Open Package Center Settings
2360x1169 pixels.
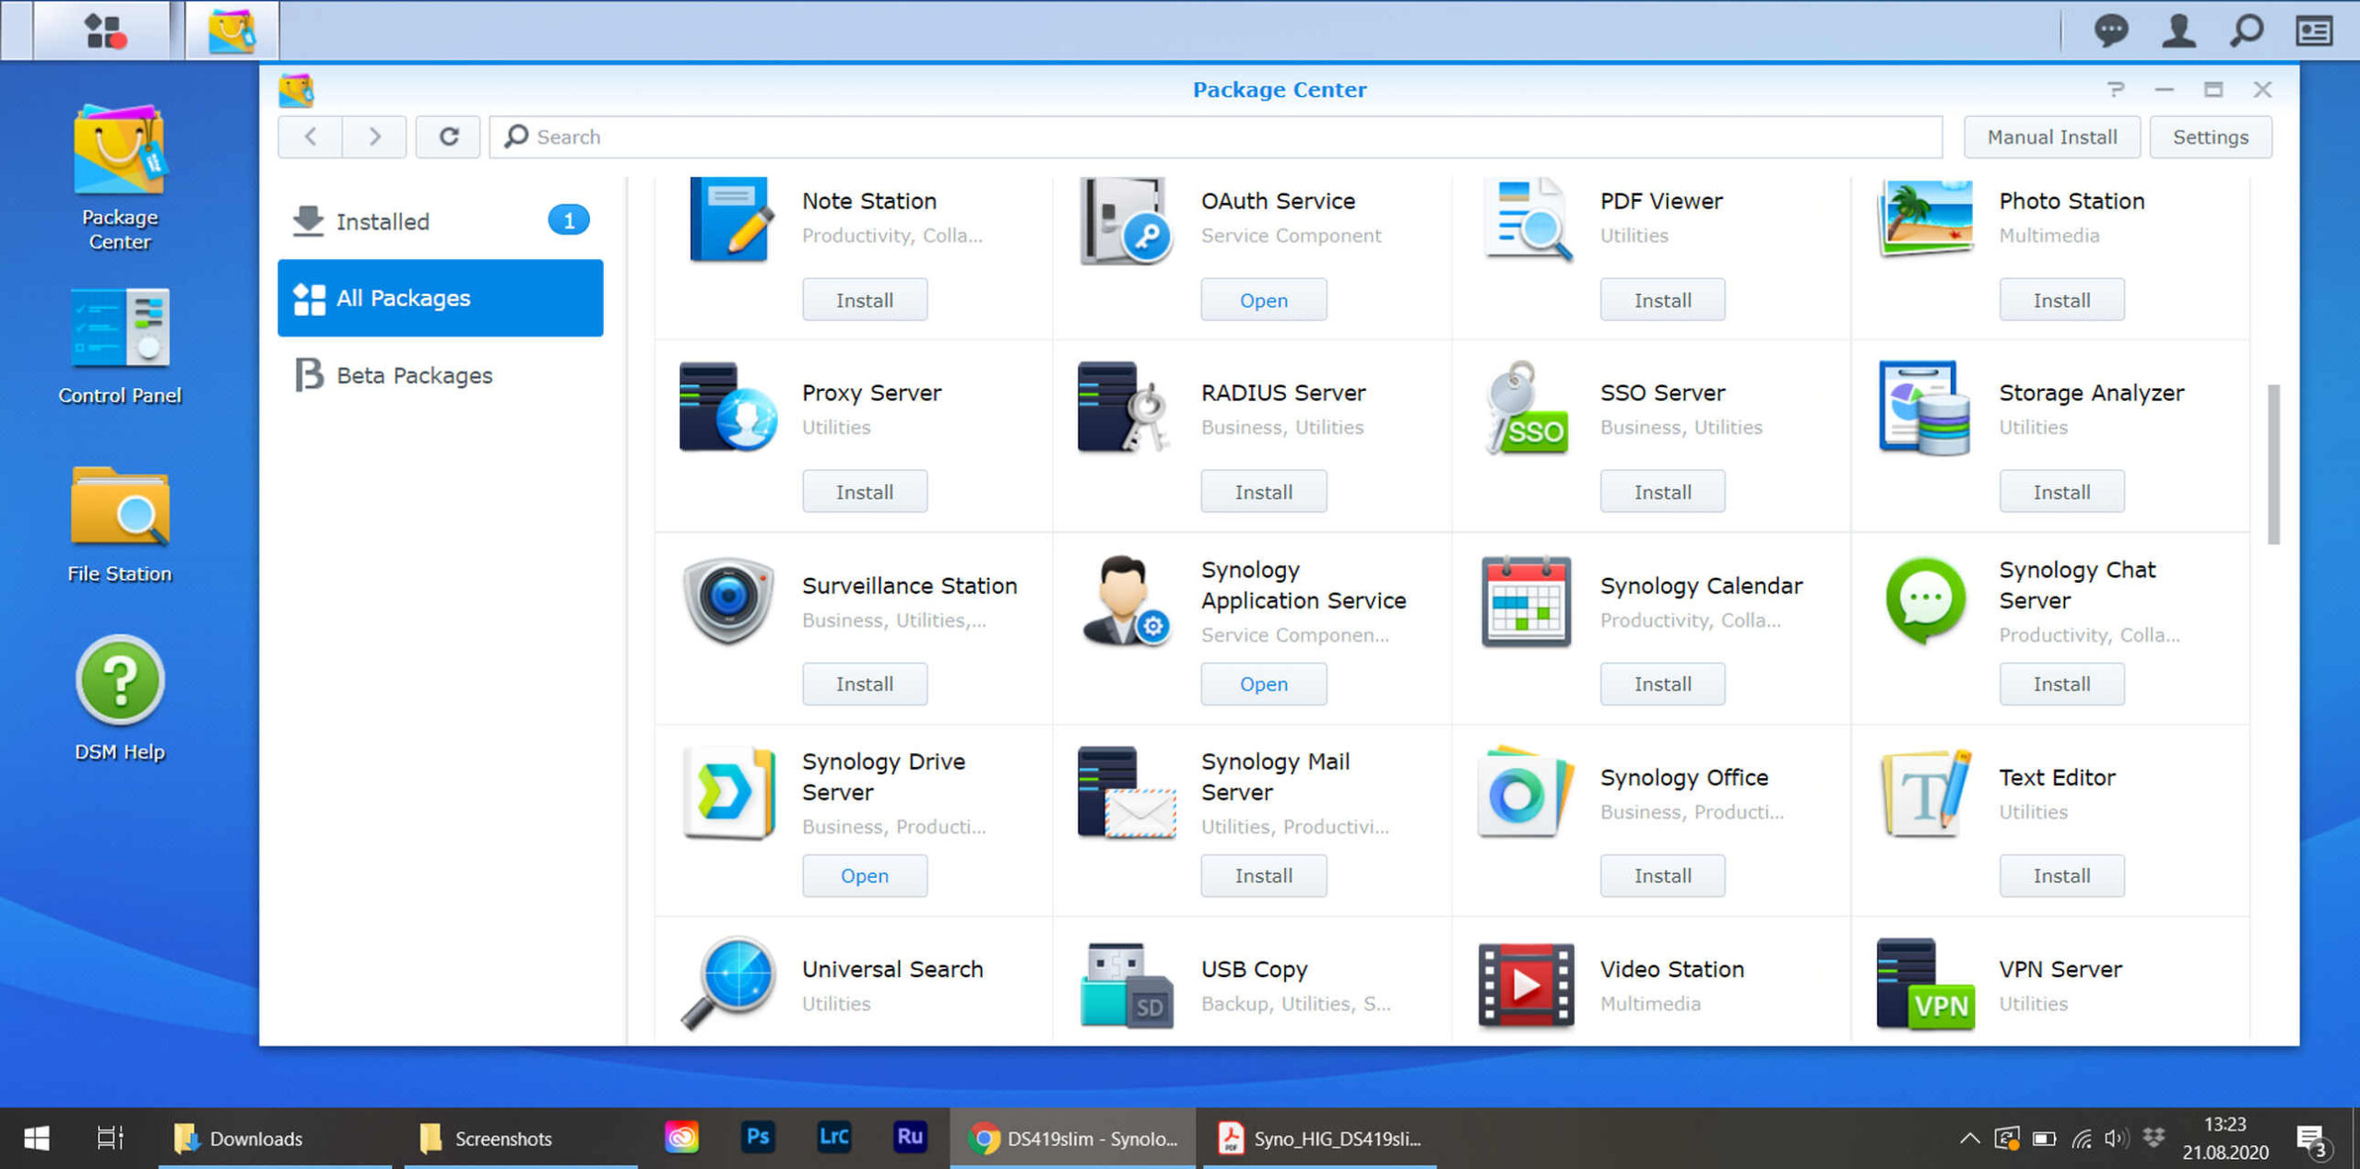pos(2210,136)
